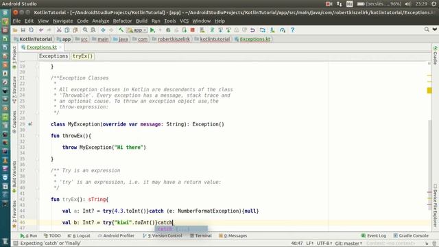
Task: Click the Save All toolbar icon
Action: tap(23, 30)
